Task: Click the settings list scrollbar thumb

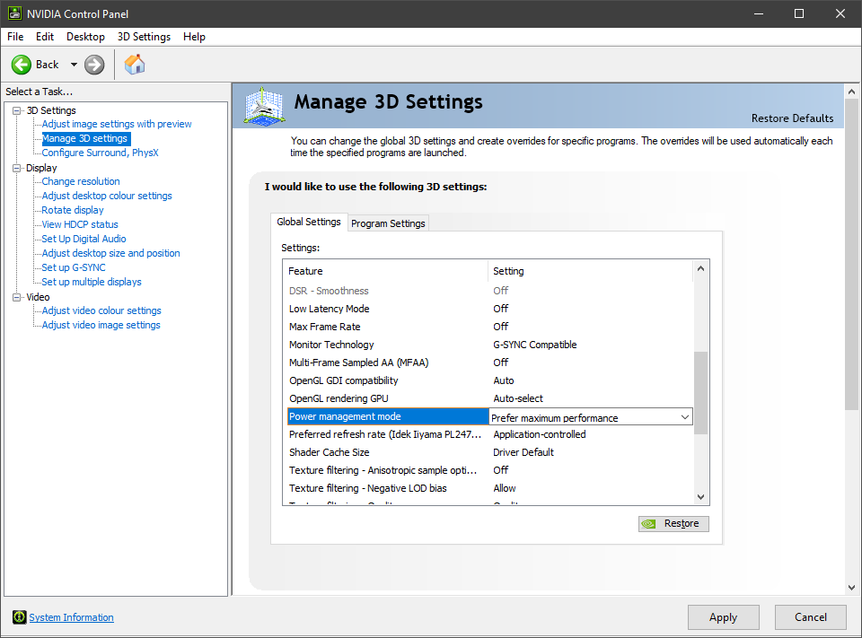Action: pos(700,393)
